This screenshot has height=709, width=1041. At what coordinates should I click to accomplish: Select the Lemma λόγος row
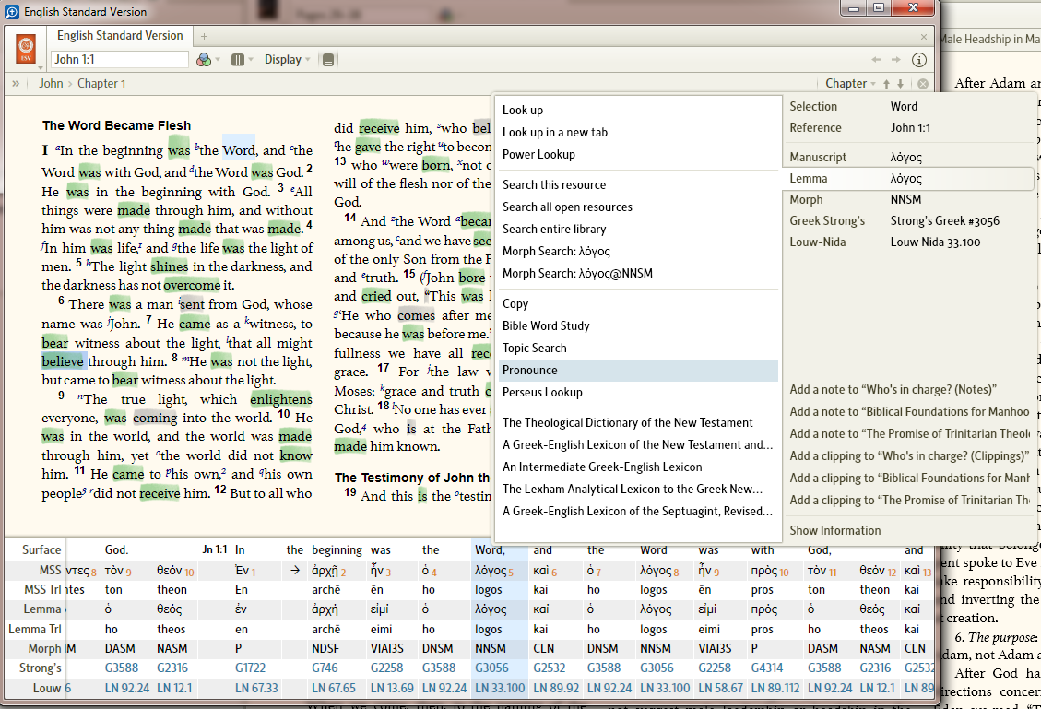(x=909, y=179)
